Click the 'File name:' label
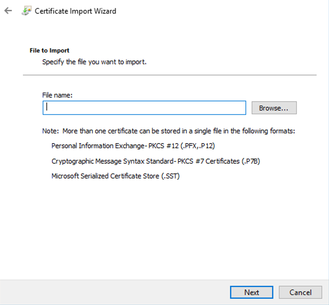This screenshot has height=305, width=329. (57, 95)
